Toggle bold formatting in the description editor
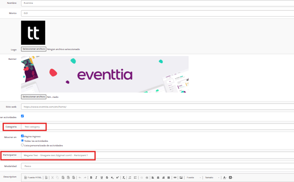 pos(91,177)
